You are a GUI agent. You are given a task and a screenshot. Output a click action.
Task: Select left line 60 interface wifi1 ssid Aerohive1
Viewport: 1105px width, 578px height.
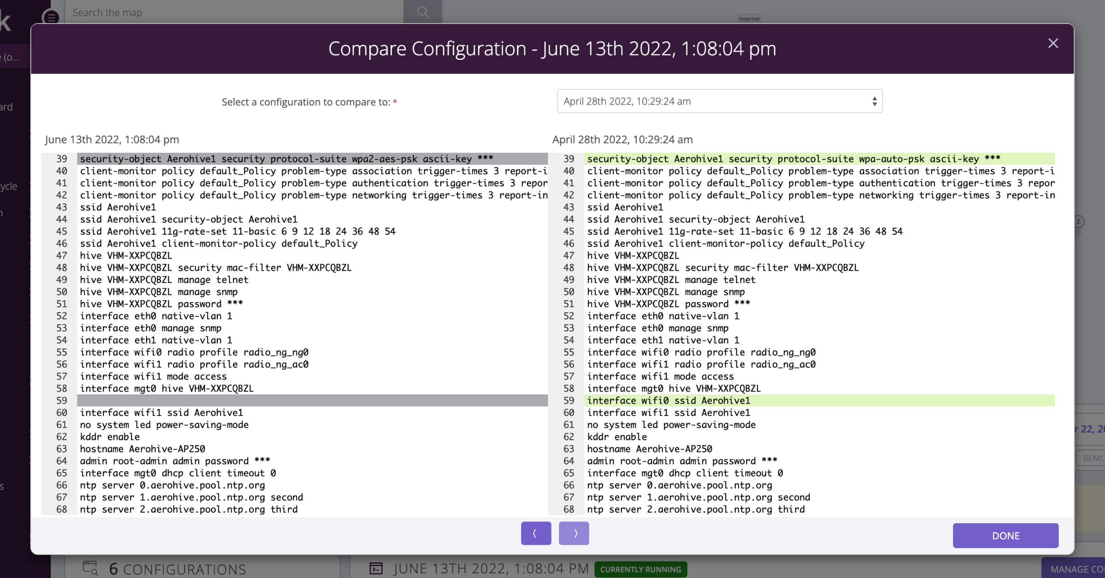point(162,413)
